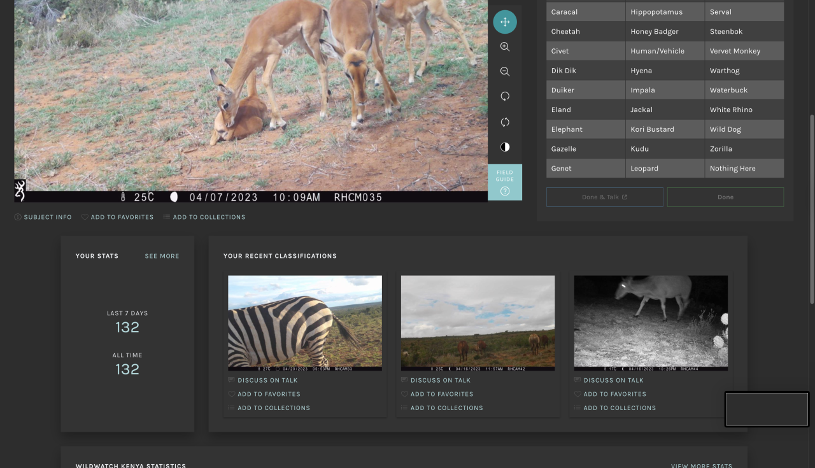Select the Nothing Here option
Screen dimensions: 815x468
[744, 169]
